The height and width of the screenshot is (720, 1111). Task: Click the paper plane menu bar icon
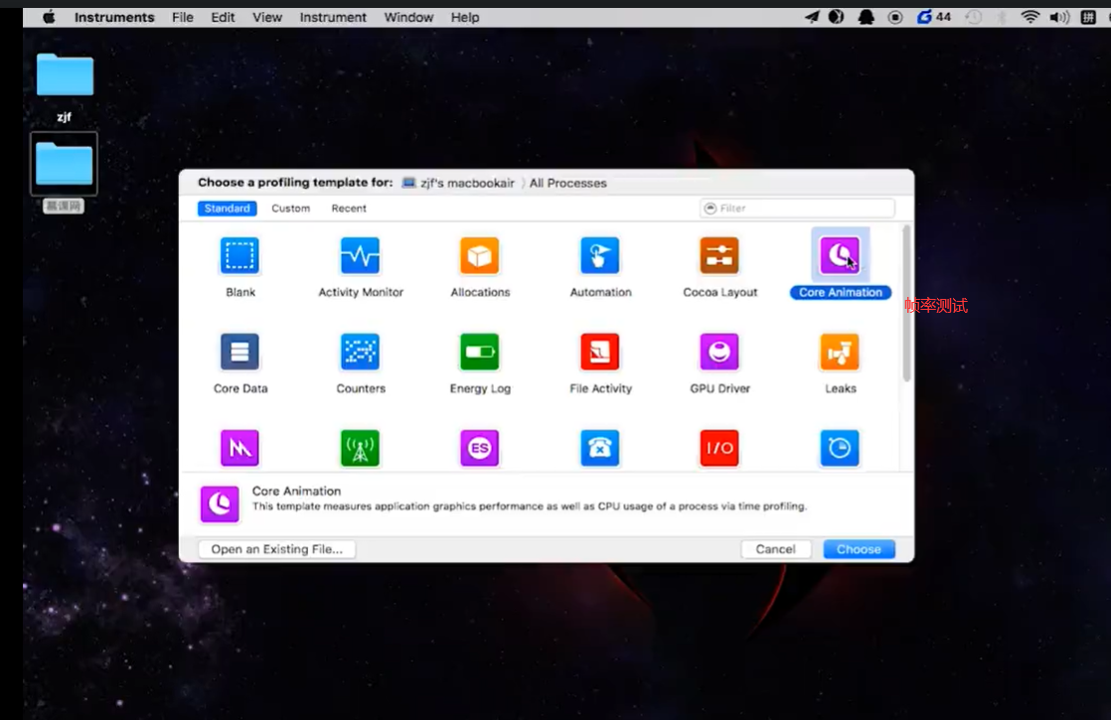(812, 17)
